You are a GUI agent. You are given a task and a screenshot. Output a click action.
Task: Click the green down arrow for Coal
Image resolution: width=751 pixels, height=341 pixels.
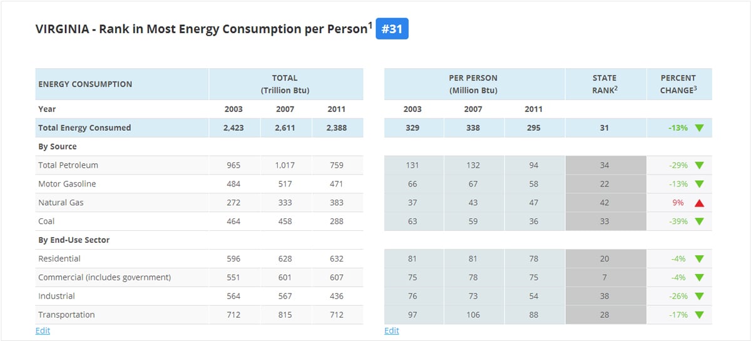click(x=699, y=221)
